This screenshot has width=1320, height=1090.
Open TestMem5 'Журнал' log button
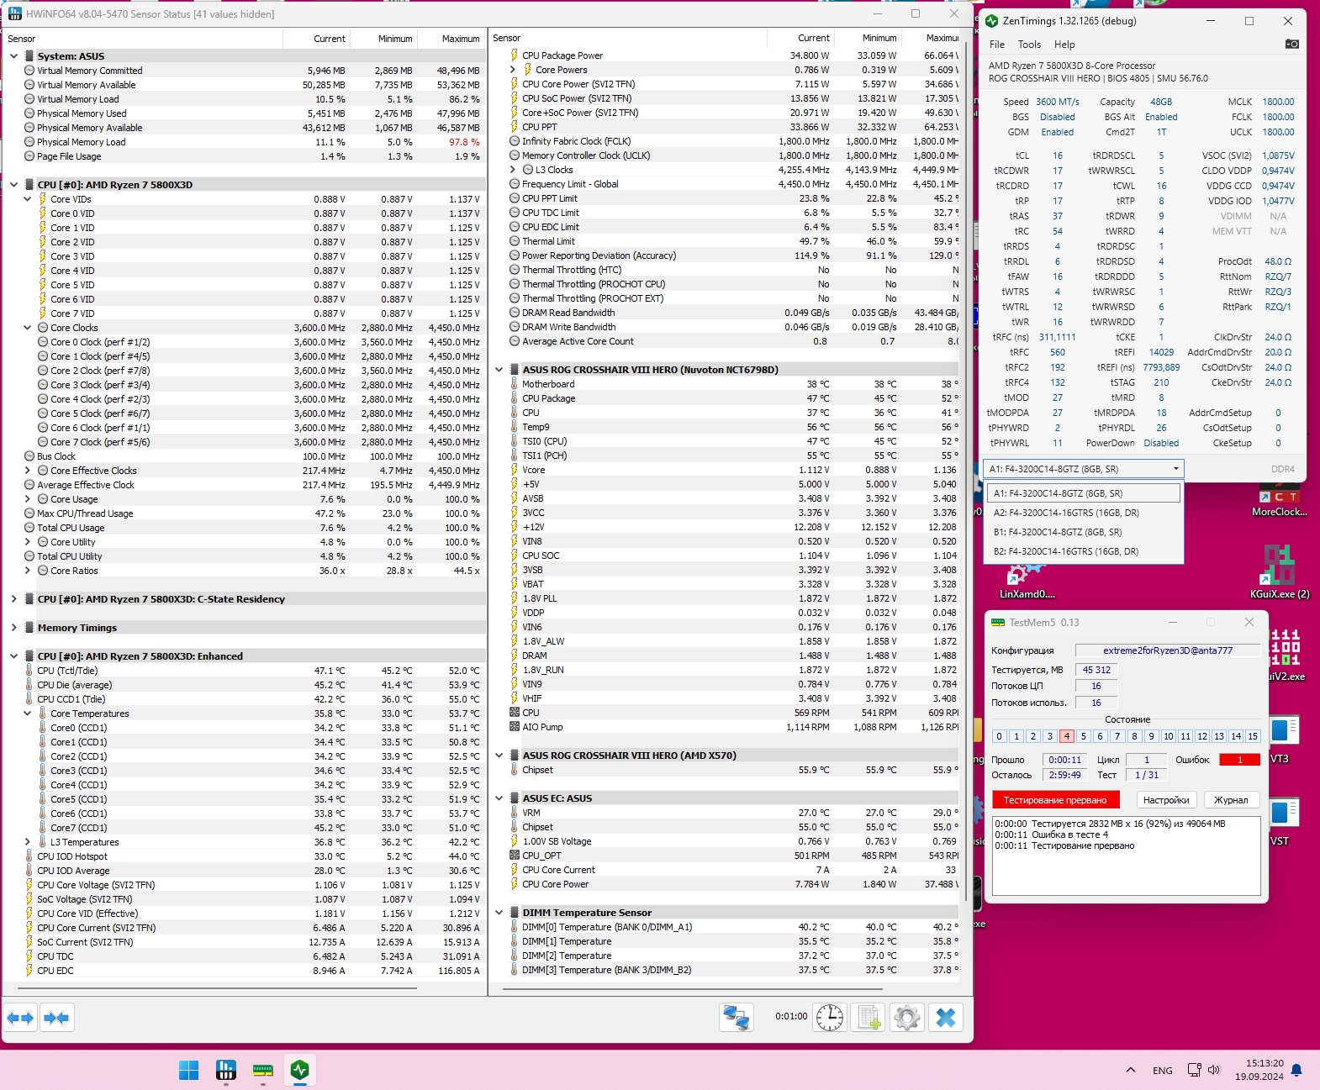tap(1231, 800)
